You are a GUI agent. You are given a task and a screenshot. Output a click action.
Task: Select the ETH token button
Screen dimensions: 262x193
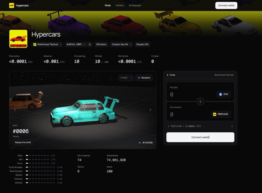pyautogui.click(x=223, y=94)
